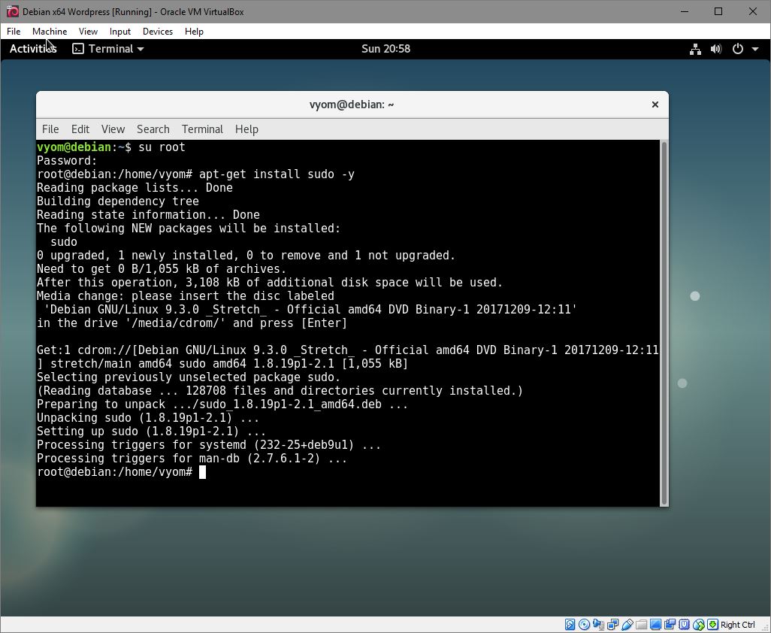Click the 'Building dependency tree' line
771x633 pixels.
118,201
